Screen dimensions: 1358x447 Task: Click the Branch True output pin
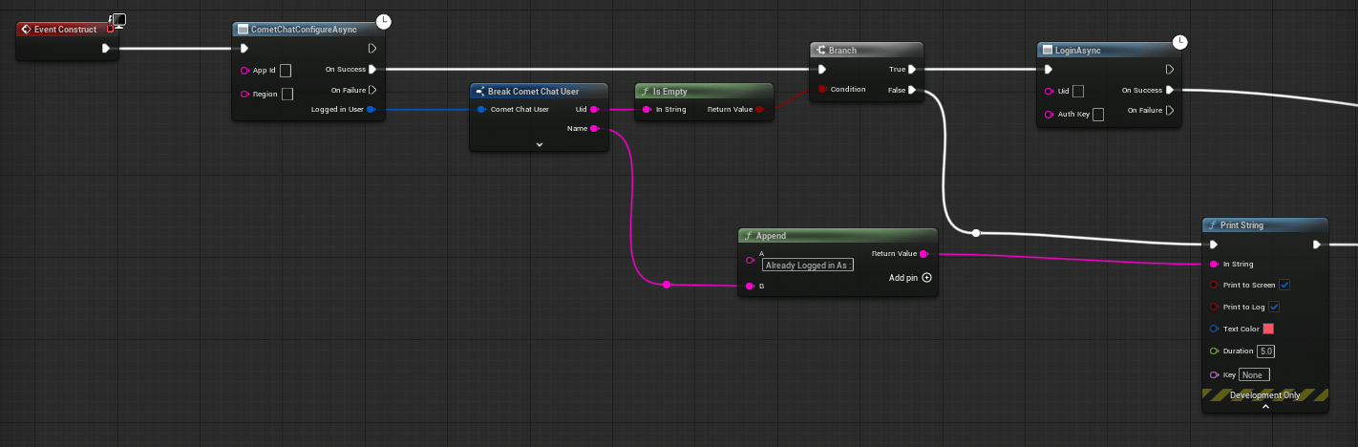pos(912,69)
